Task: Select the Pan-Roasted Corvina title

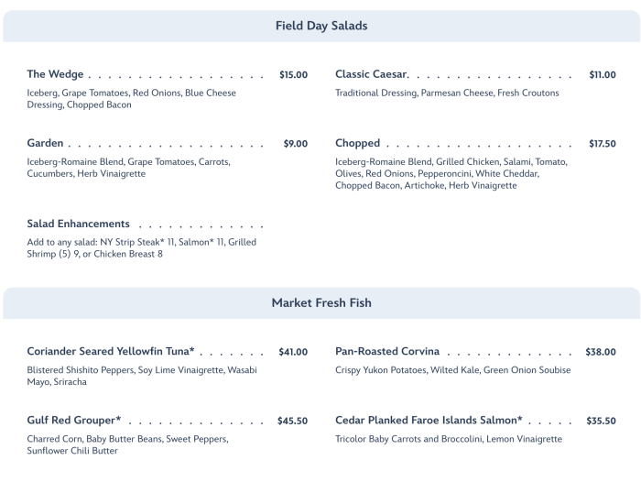Action: point(387,352)
